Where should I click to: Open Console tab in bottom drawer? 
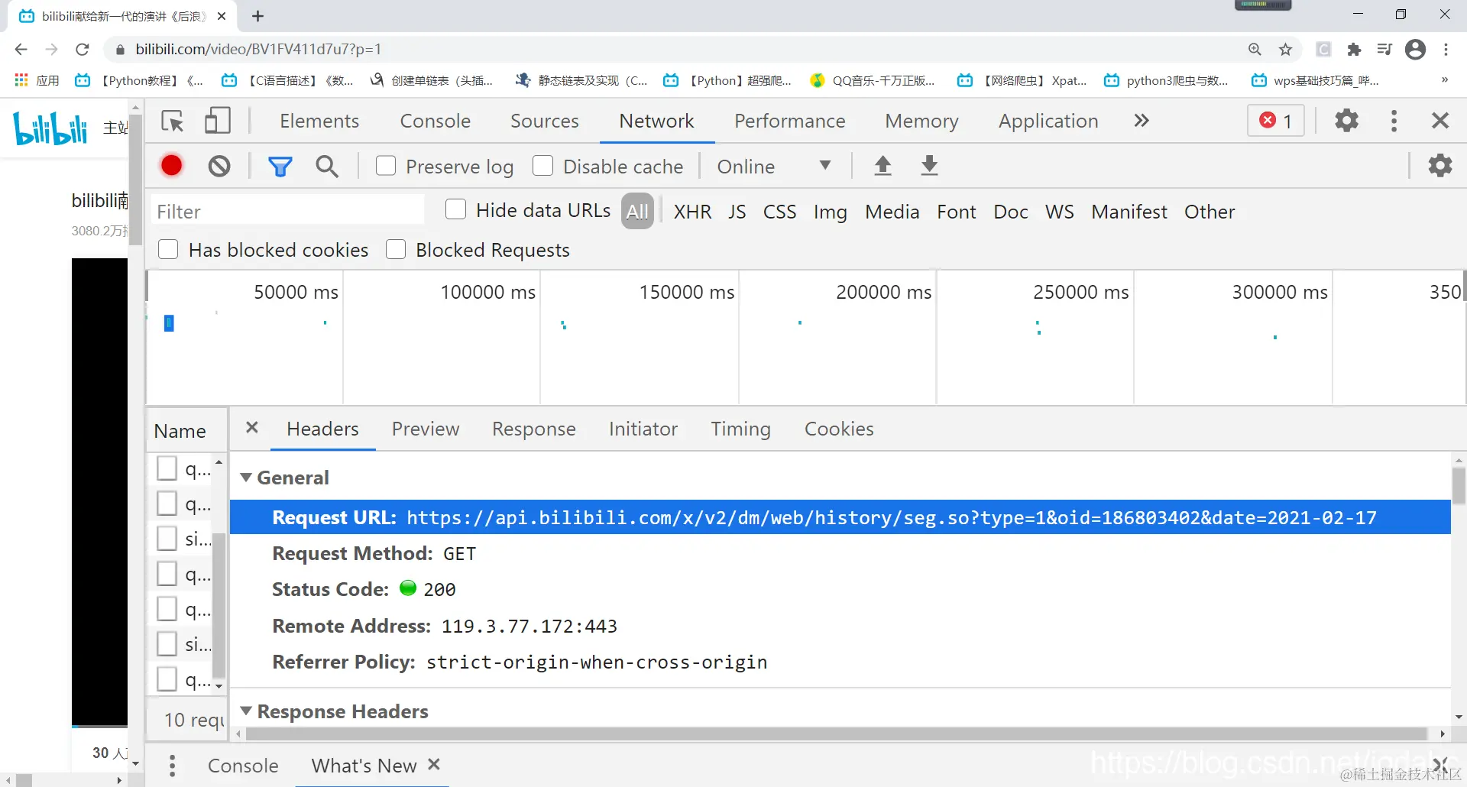(243, 766)
